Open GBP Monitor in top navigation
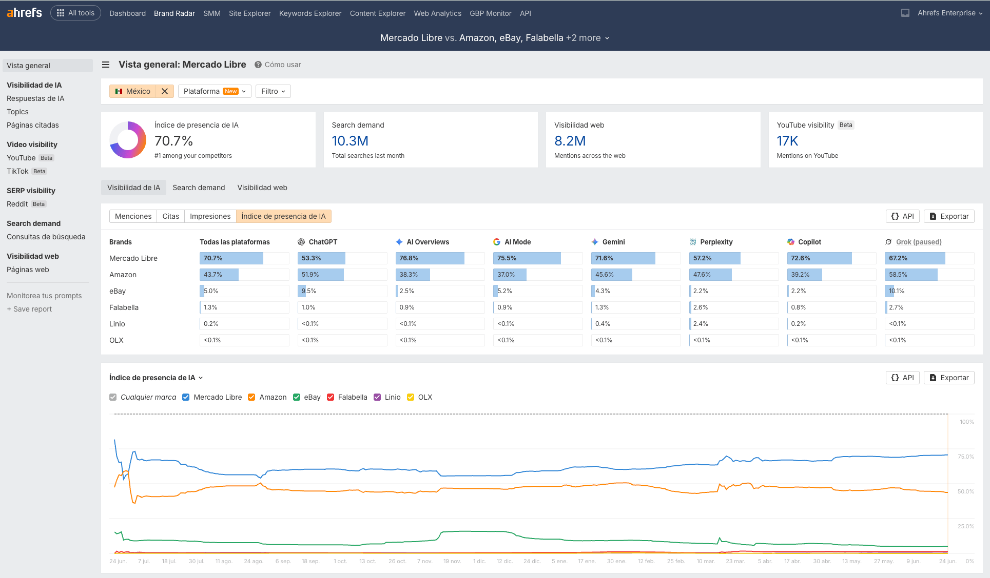Image resolution: width=990 pixels, height=578 pixels. pos(490,13)
